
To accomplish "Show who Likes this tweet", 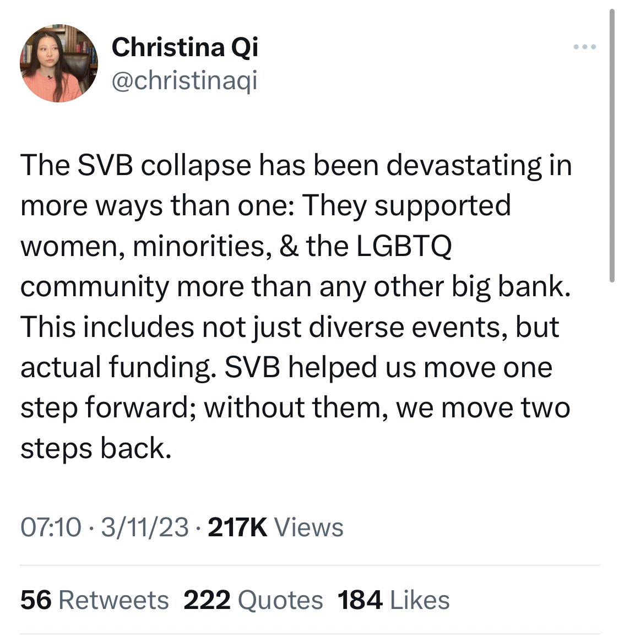I will (x=420, y=600).
